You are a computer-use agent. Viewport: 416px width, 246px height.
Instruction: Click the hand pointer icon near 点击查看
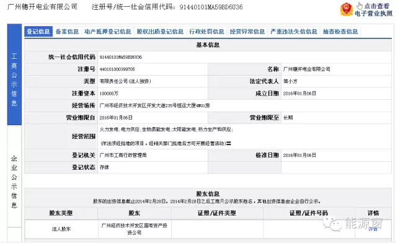coord(360,6)
